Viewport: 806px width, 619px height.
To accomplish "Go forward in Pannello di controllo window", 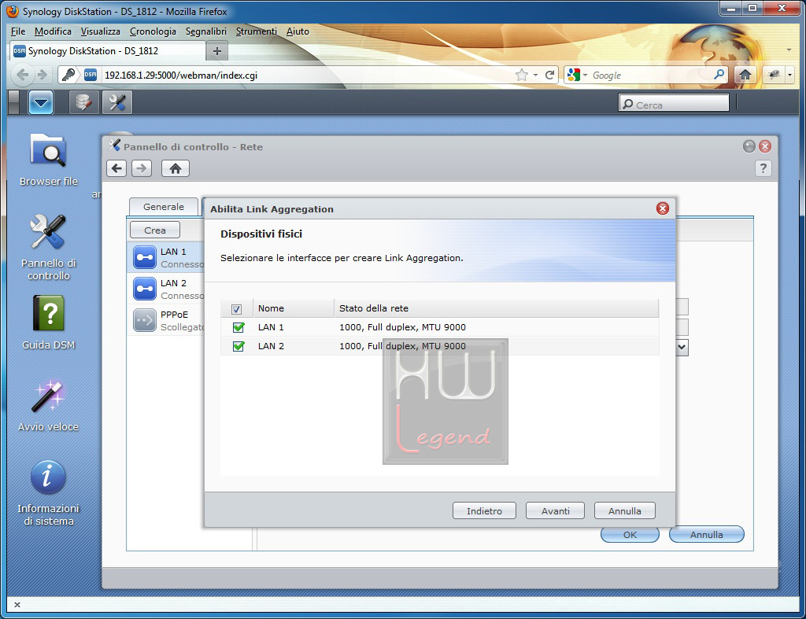I will click(x=142, y=168).
